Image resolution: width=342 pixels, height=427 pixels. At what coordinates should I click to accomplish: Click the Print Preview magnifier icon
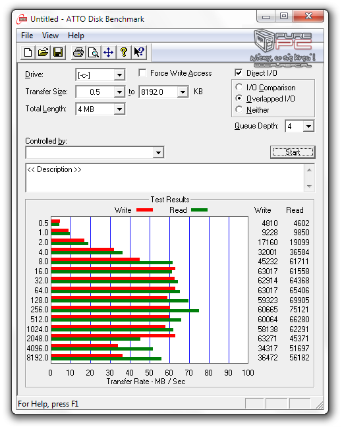click(94, 52)
